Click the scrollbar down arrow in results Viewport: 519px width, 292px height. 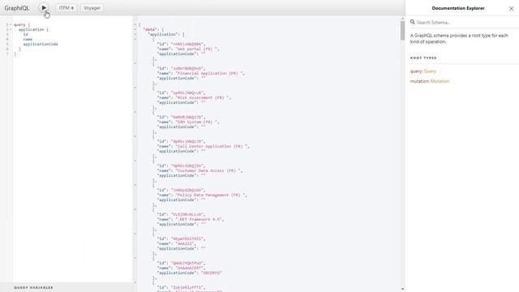click(x=402, y=289)
